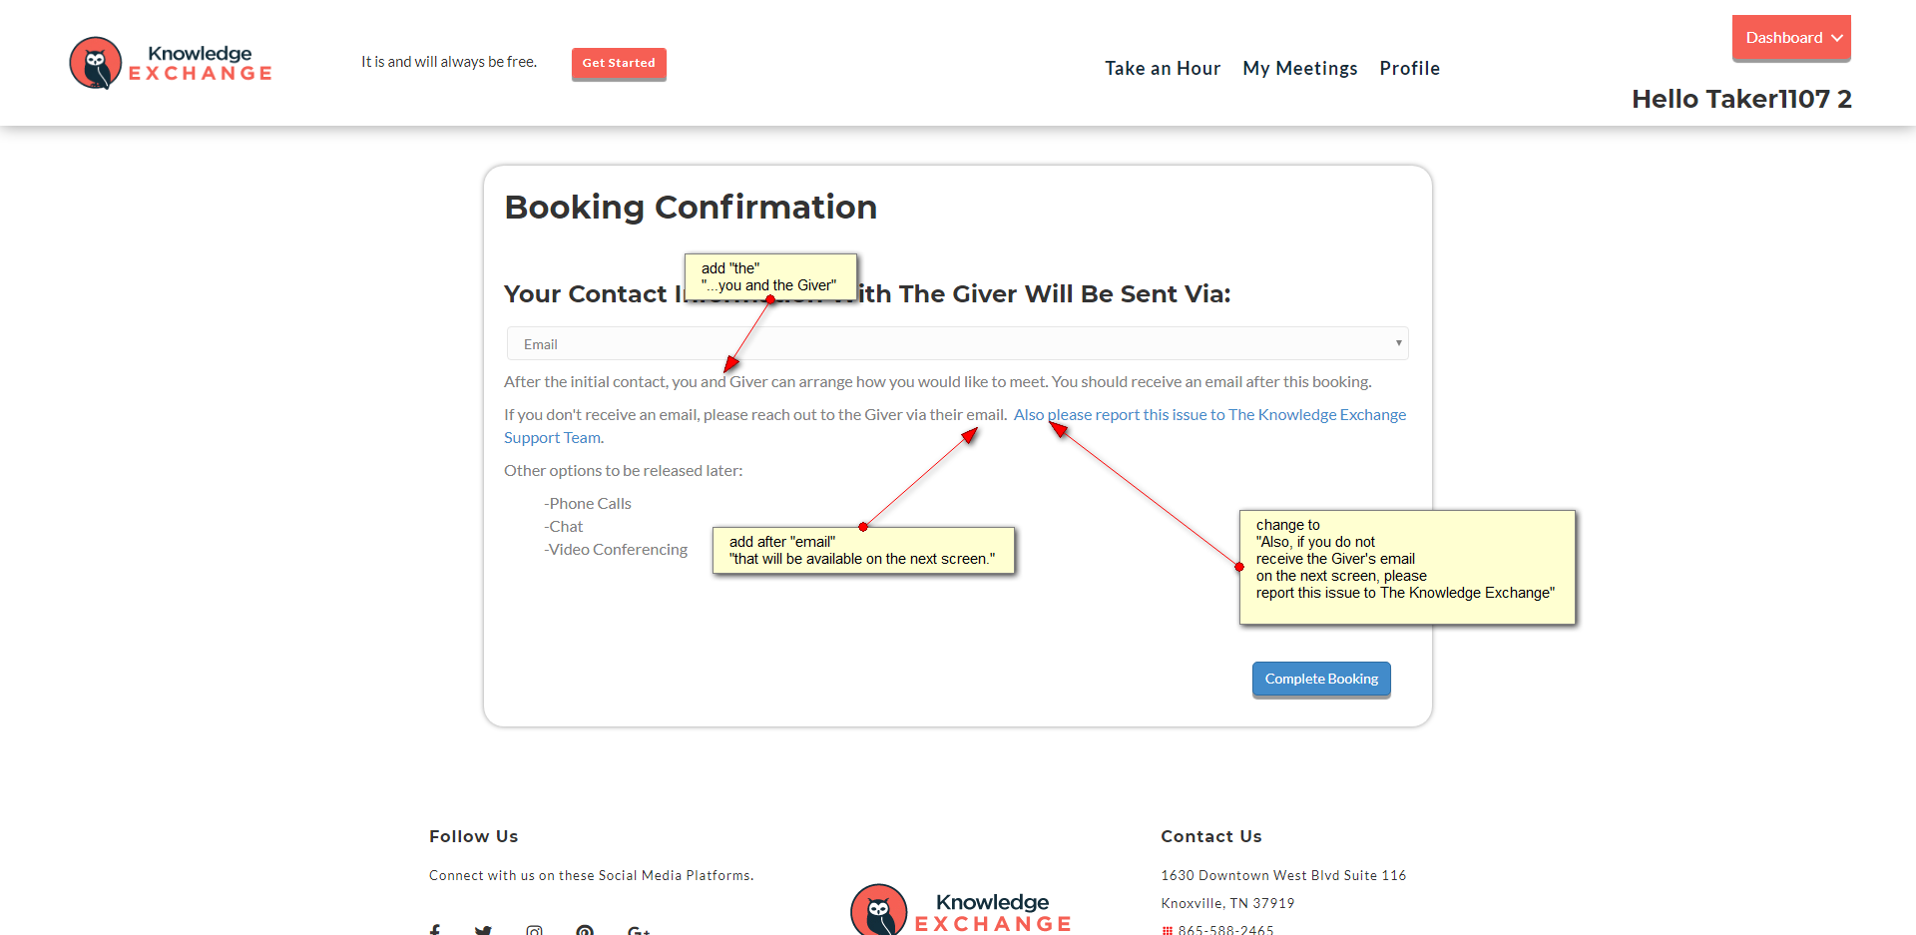Open the Profile navigation item
This screenshot has width=1916, height=935.
coord(1409,68)
